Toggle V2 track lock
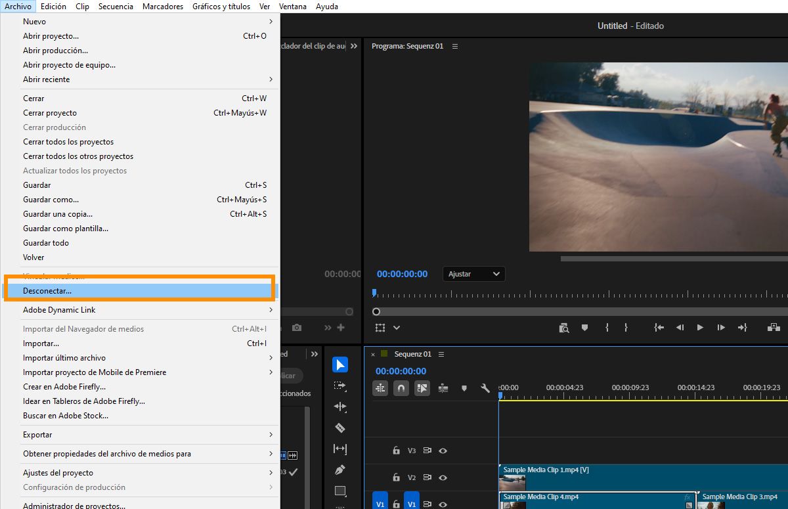The width and height of the screenshot is (788, 509). click(x=396, y=477)
